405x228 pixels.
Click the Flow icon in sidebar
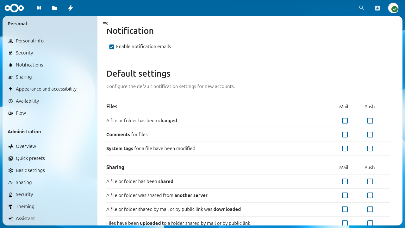(11, 113)
